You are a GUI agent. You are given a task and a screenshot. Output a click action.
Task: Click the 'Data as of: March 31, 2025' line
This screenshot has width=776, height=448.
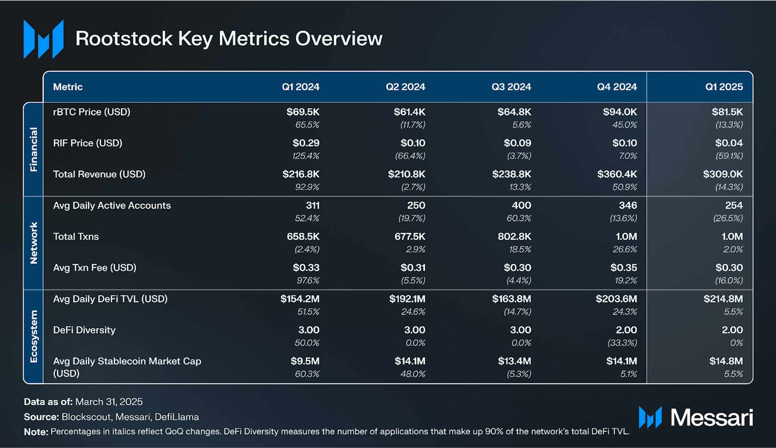pyautogui.click(x=83, y=402)
